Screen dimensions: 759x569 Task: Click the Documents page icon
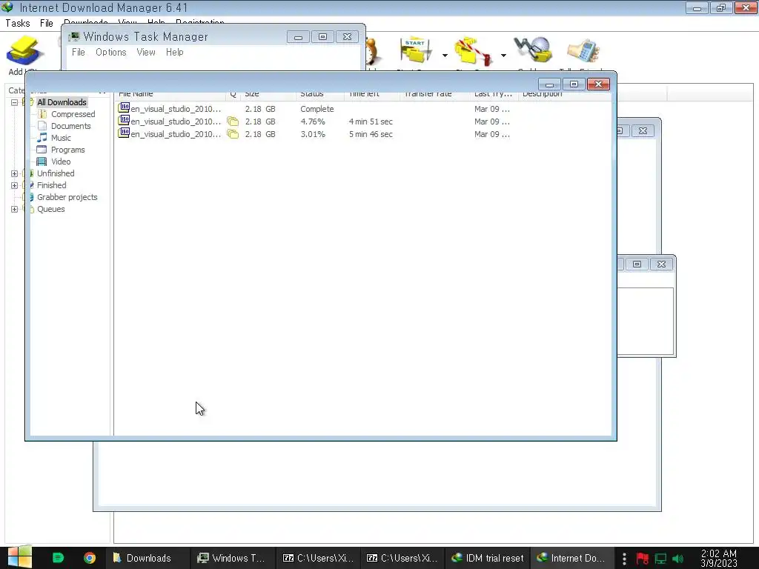tap(42, 126)
